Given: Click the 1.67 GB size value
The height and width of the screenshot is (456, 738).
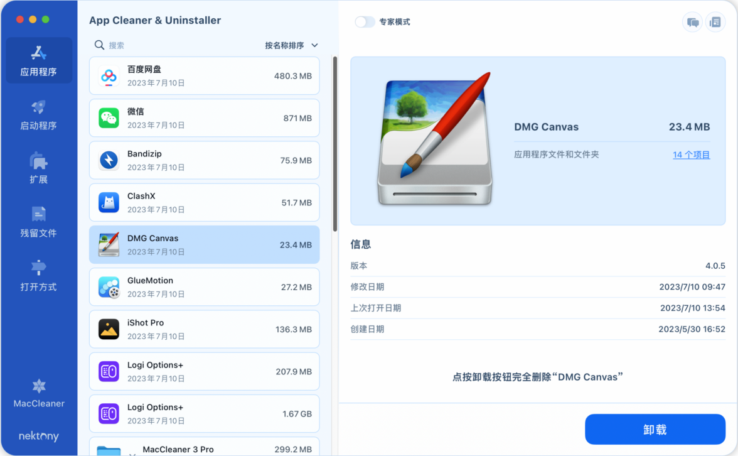Looking at the screenshot, I should pyautogui.click(x=297, y=413).
